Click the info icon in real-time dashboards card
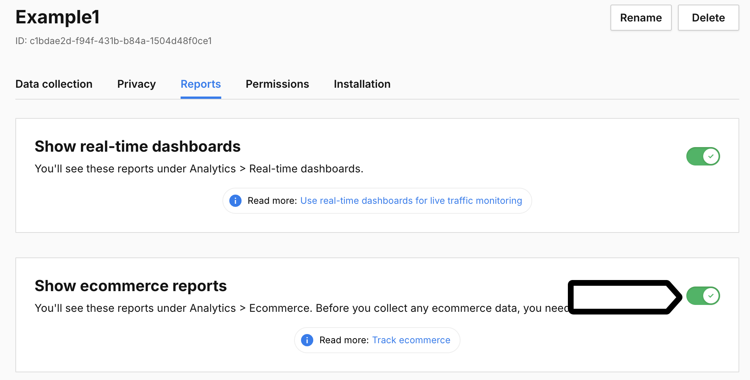Image resolution: width=750 pixels, height=380 pixels. pyautogui.click(x=235, y=200)
